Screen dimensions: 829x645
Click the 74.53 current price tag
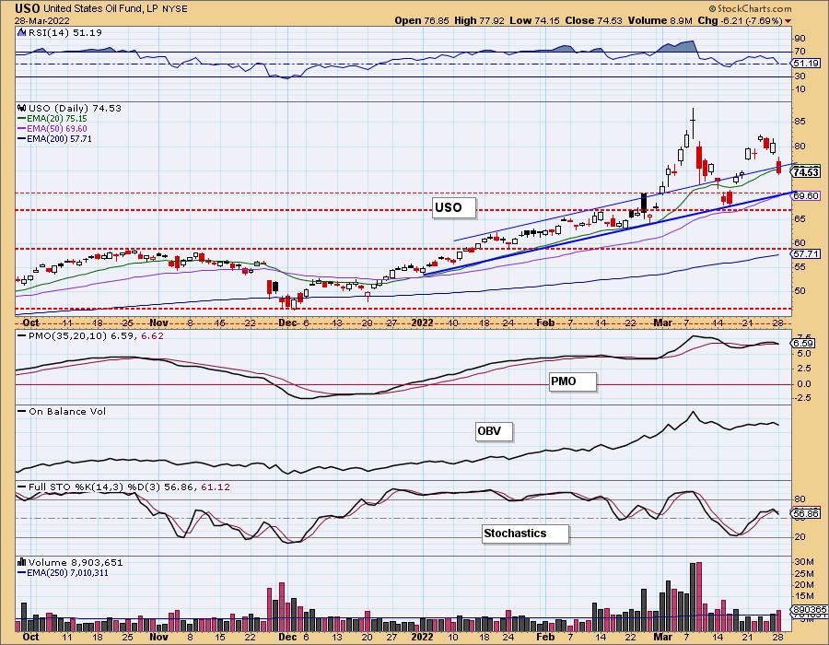click(x=806, y=171)
